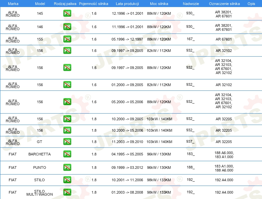Select the 04.1995 -> 05.2005 production years cell

tap(127, 154)
